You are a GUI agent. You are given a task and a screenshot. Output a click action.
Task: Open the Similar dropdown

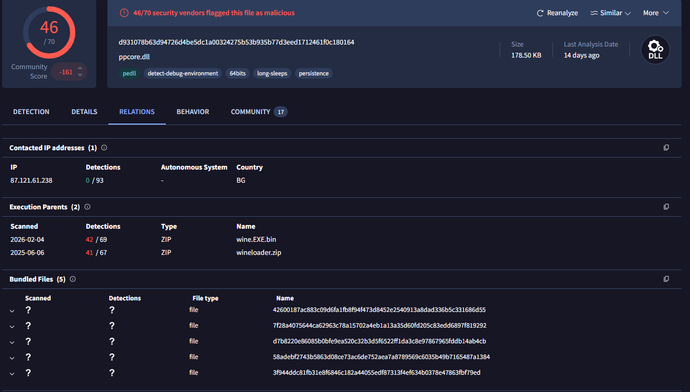coord(610,13)
